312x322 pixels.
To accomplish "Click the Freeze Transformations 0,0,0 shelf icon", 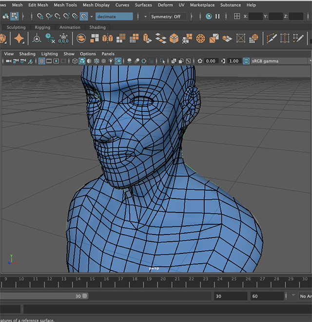I will coord(64,38).
